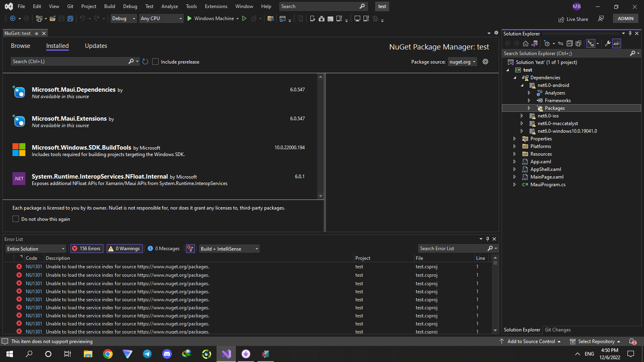The width and height of the screenshot is (644, 362).
Task: Click Windows Start button
Action: 10,354
